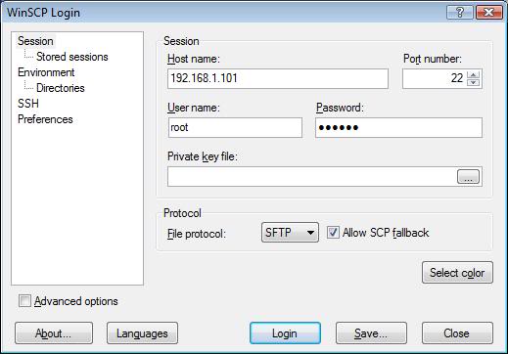Open Stored sessions in the tree

[72, 57]
